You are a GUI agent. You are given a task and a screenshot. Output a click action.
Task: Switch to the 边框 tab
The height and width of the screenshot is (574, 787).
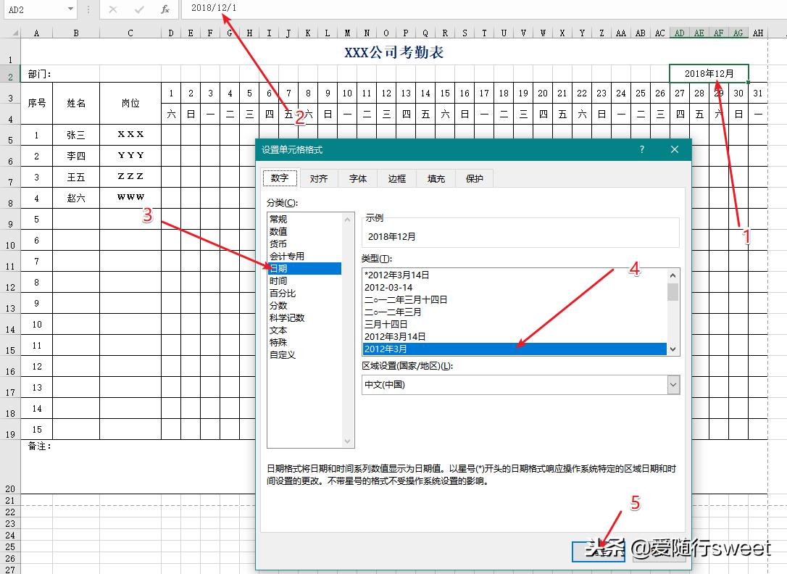click(x=396, y=178)
